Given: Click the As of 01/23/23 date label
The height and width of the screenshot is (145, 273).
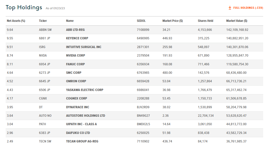Looking at the screenshot, I should click(x=55, y=8).
